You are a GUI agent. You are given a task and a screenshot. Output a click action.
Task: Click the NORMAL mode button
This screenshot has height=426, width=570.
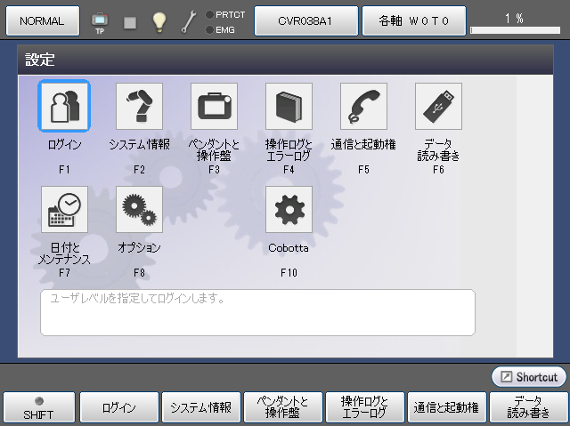tap(41, 20)
